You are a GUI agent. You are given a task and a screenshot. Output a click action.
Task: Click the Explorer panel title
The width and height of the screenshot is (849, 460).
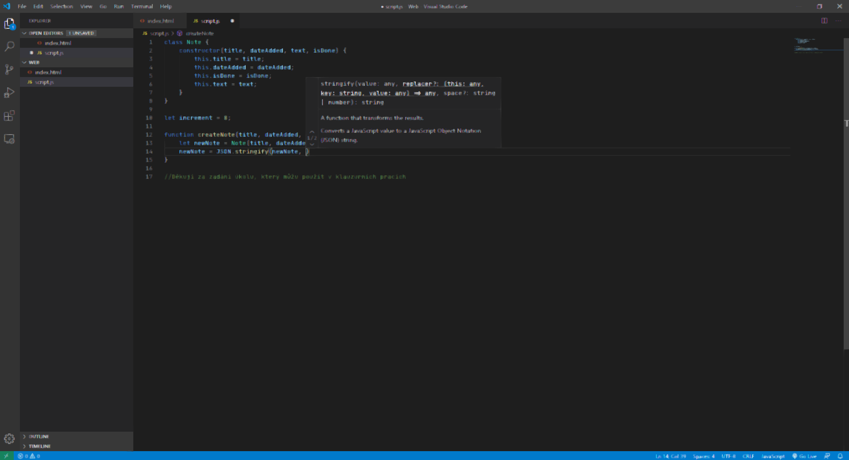click(40, 21)
